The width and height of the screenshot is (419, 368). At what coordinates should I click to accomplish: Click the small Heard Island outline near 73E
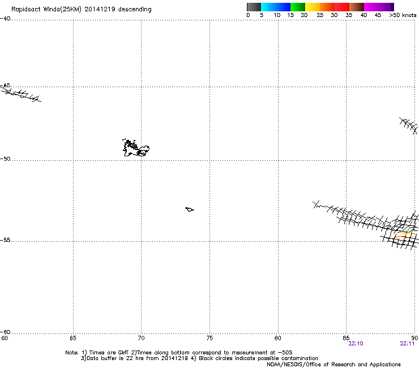190,209
